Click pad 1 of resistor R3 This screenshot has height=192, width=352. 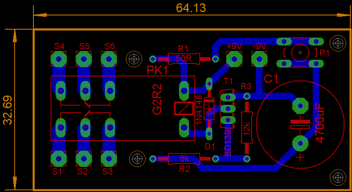coord(247,96)
